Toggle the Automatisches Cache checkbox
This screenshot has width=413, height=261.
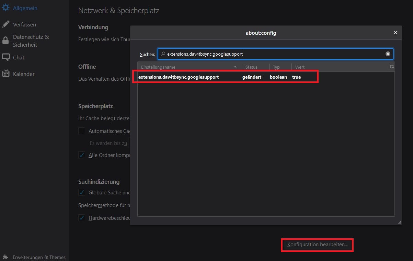[82, 131]
